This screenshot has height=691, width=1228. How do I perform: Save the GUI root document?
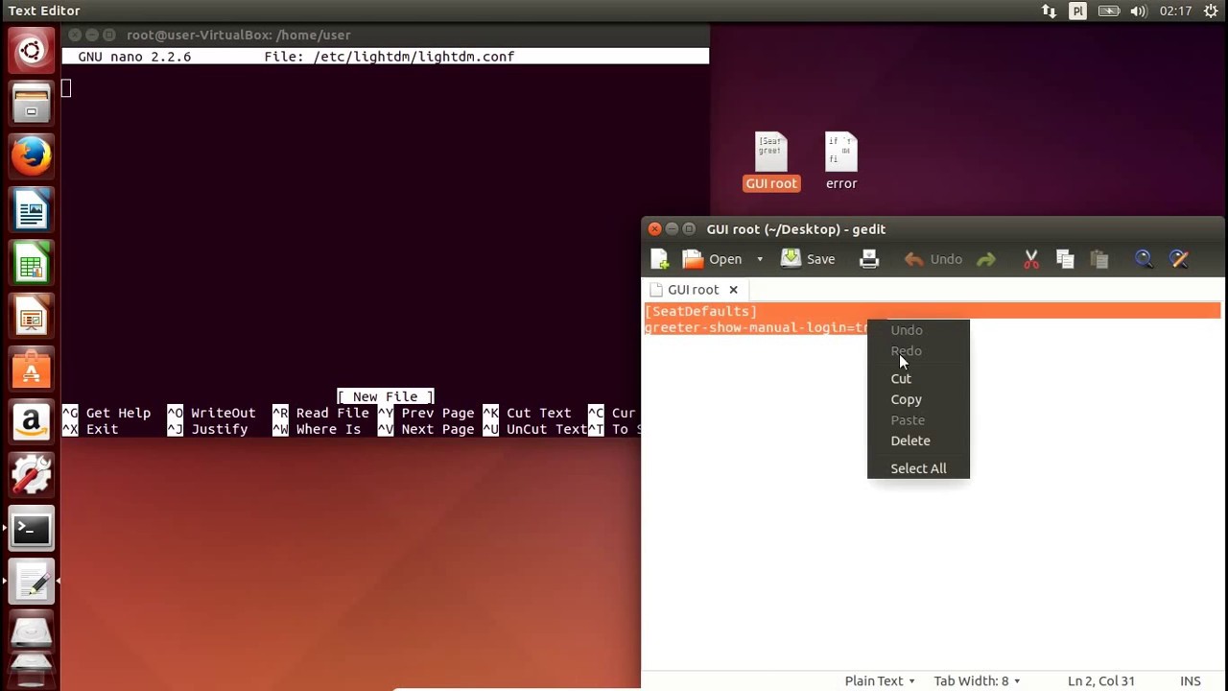click(x=808, y=259)
